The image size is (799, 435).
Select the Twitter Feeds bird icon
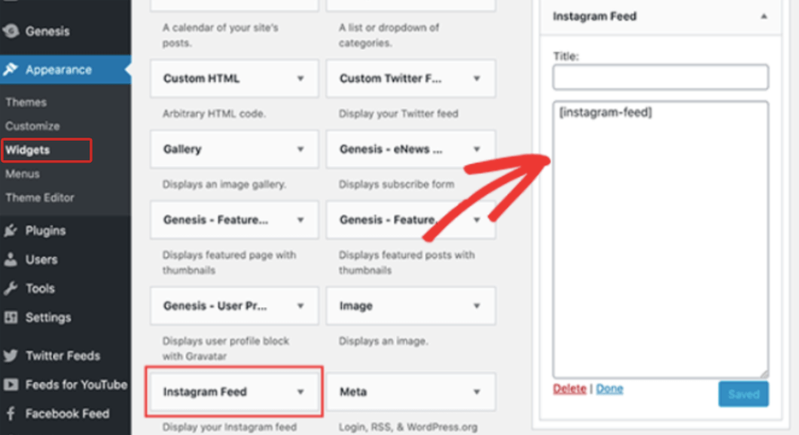11,355
